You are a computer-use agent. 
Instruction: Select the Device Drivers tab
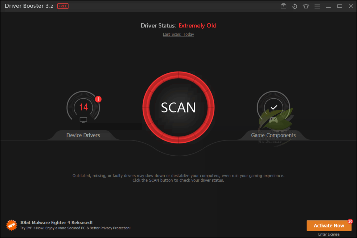click(83, 135)
